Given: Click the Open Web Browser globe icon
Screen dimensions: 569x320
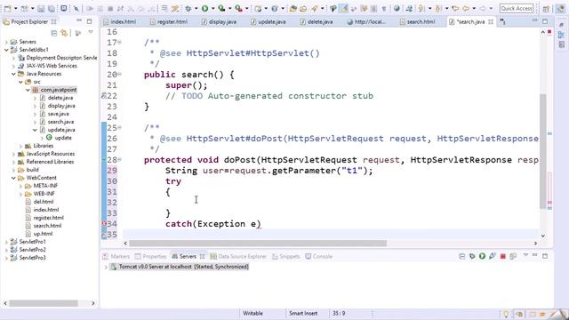Looking at the screenshot, I should tap(397, 8).
